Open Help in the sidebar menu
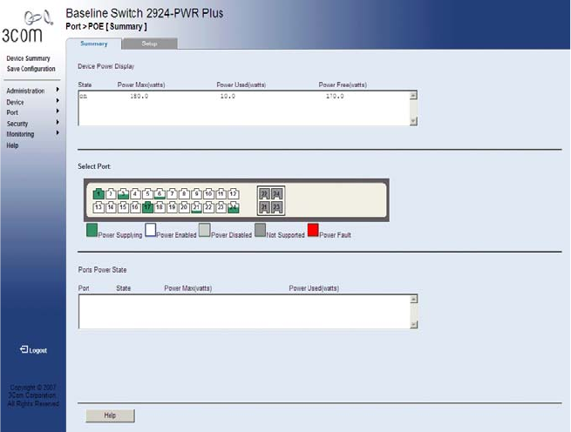 tap(12, 145)
